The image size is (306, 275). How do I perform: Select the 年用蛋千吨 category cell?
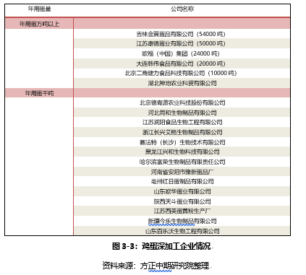click(39, 93)
